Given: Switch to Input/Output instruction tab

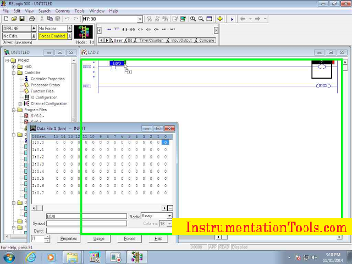Looking at the screenshot, I should (x=182, y=40).
